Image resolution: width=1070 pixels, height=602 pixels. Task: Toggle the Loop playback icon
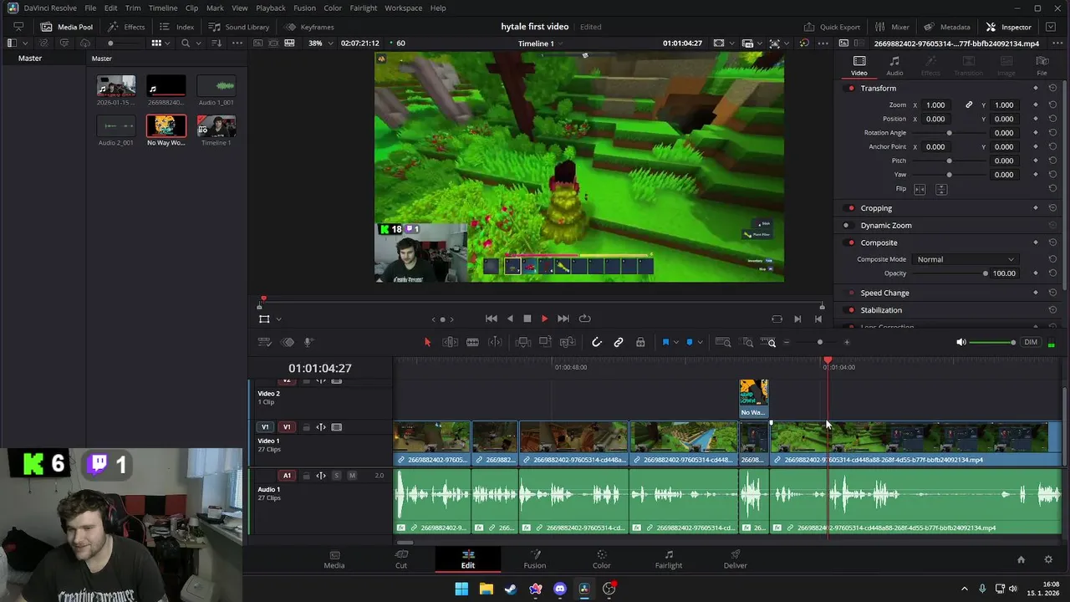(585, 319)
